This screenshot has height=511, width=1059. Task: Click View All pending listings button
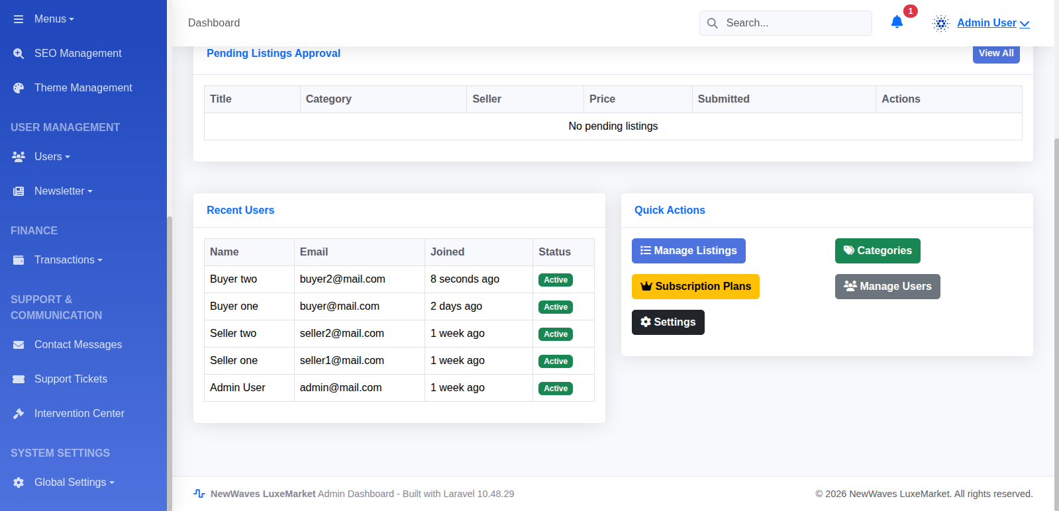(996, 54)
